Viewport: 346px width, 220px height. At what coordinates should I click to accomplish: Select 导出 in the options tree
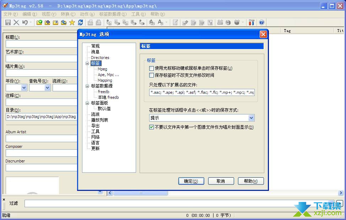tap(95, 126)
